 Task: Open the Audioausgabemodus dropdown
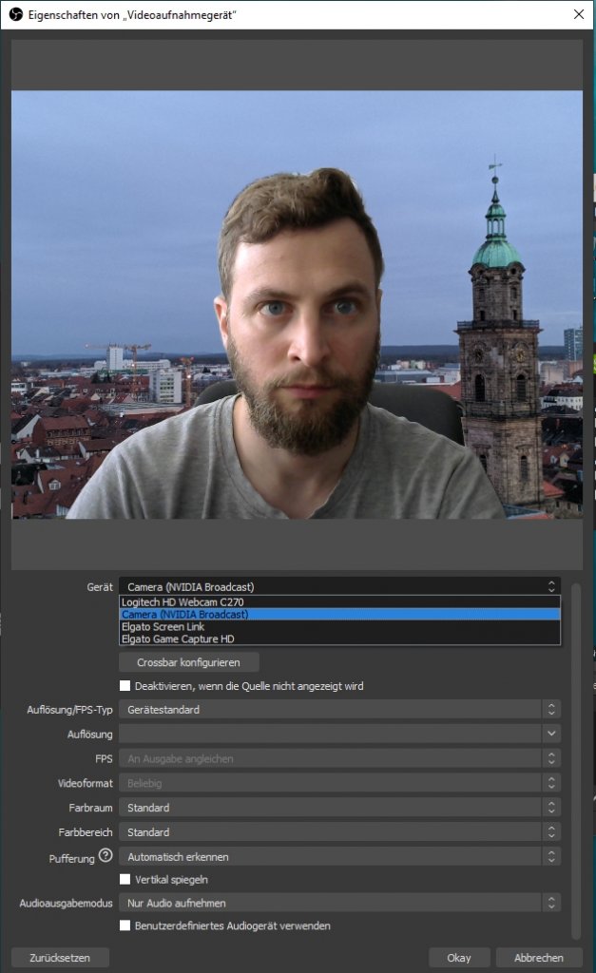[x=339, y=903]
